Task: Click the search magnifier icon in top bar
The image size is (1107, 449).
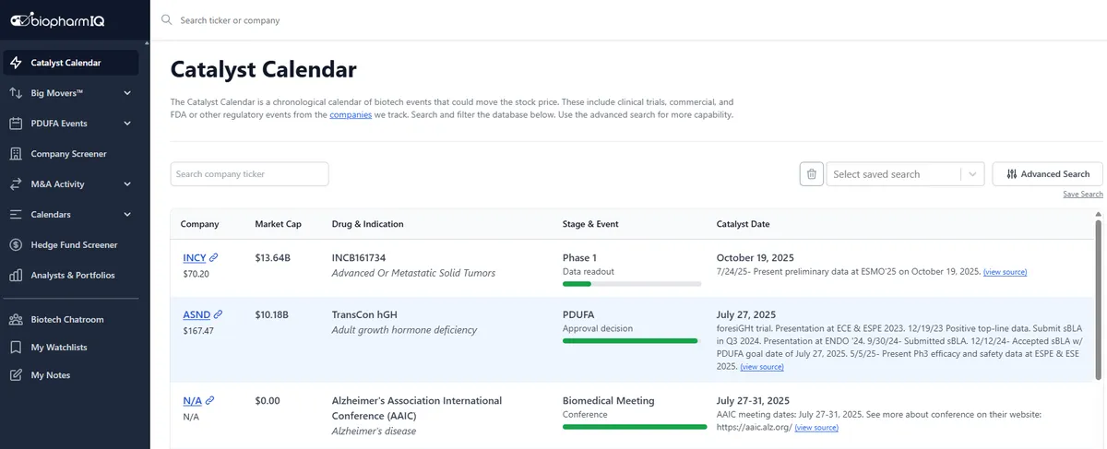Action: click(166, 19)
